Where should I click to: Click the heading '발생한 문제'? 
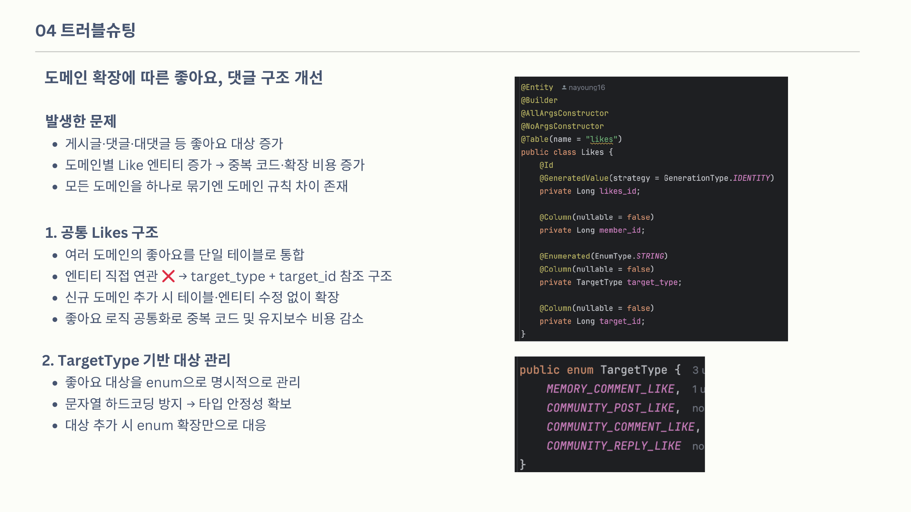[x=81, y=121]
